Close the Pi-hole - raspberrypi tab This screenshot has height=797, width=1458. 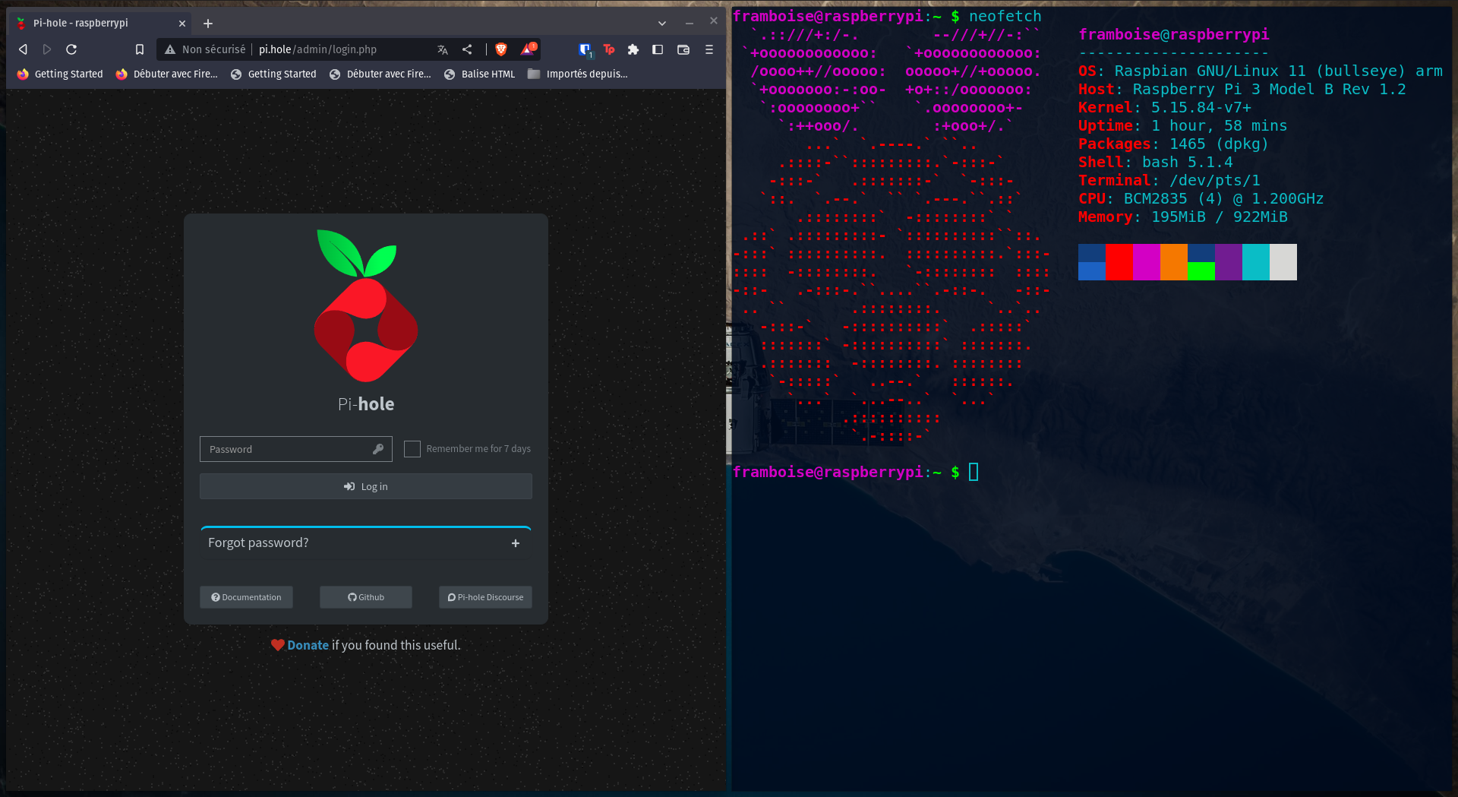pyautogui.click(x=182, y=24)
